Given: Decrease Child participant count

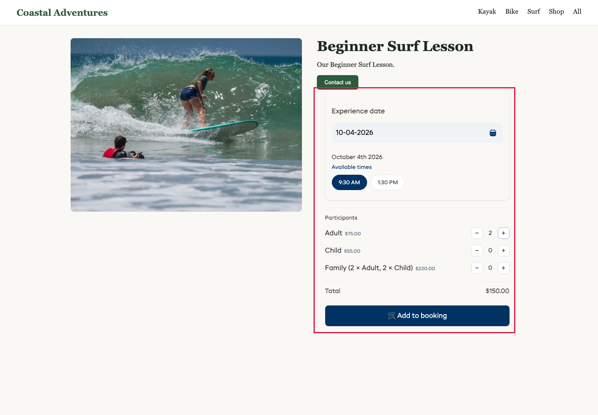Looking at the screenshot, I should (x=477, y=251).
